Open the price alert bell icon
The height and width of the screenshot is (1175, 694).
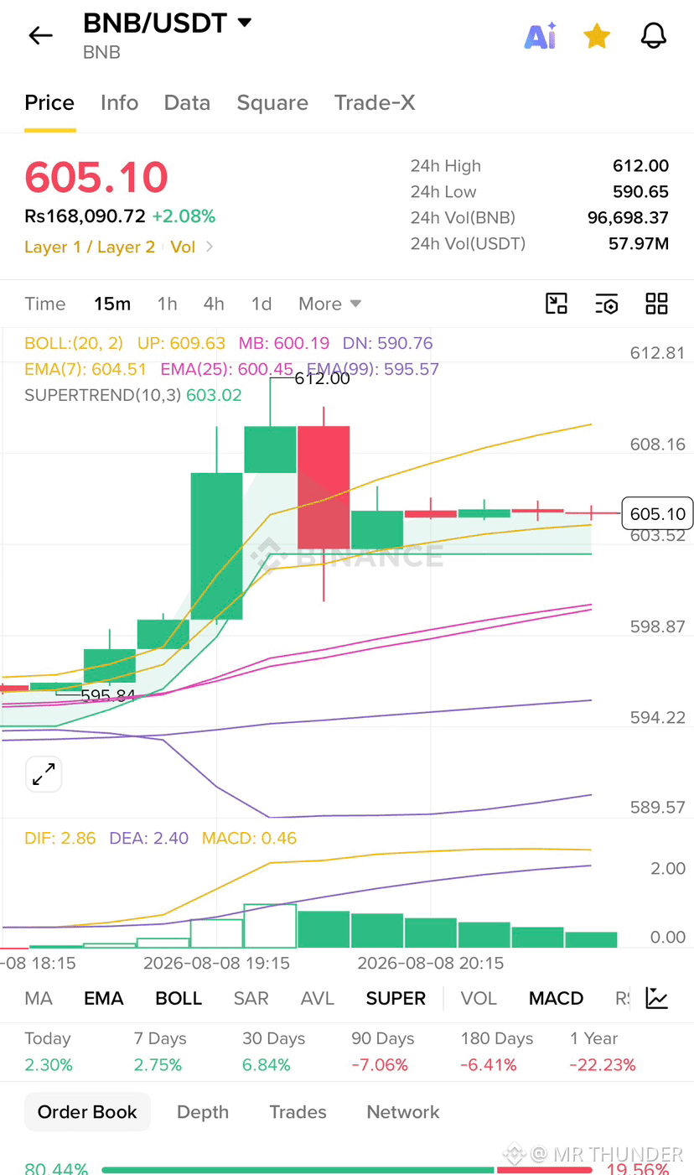(654, 35)
